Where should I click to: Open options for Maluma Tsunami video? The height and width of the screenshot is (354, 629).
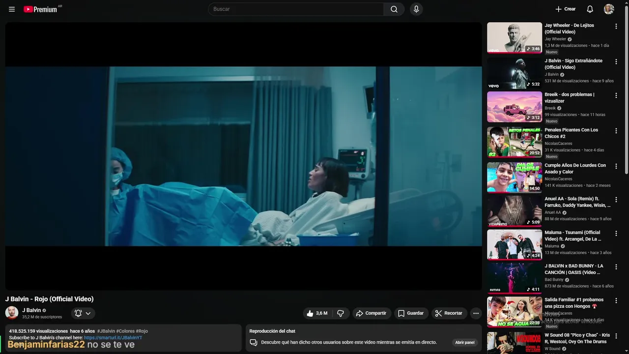coord(616,234)
